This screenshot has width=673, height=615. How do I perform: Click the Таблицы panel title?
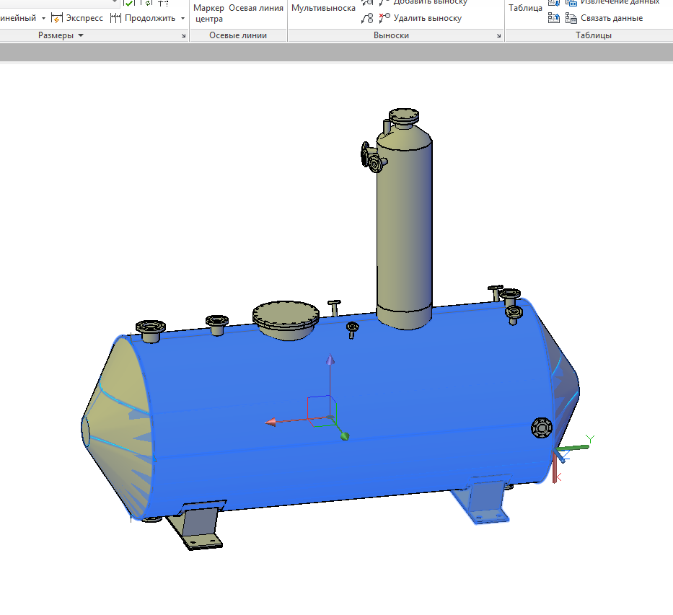coord(594,35)
